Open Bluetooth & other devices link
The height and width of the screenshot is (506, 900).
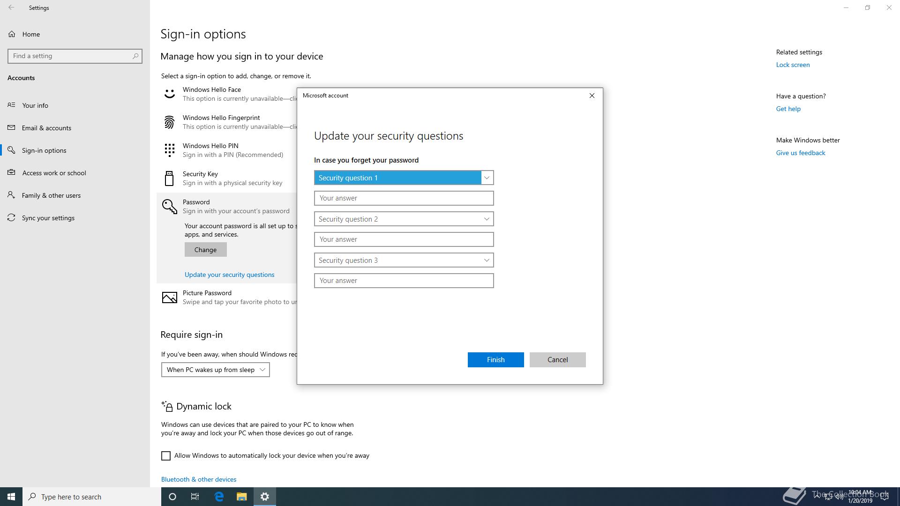[x=199, y=479]
